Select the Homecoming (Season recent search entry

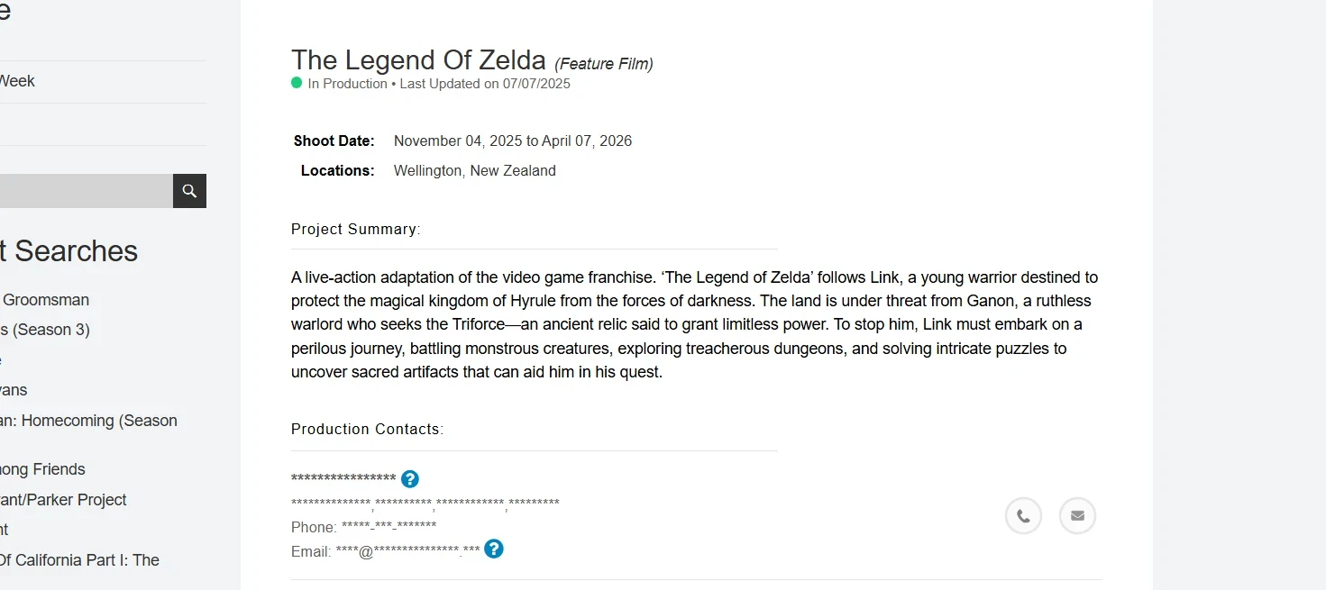click(x=88, y=421)
